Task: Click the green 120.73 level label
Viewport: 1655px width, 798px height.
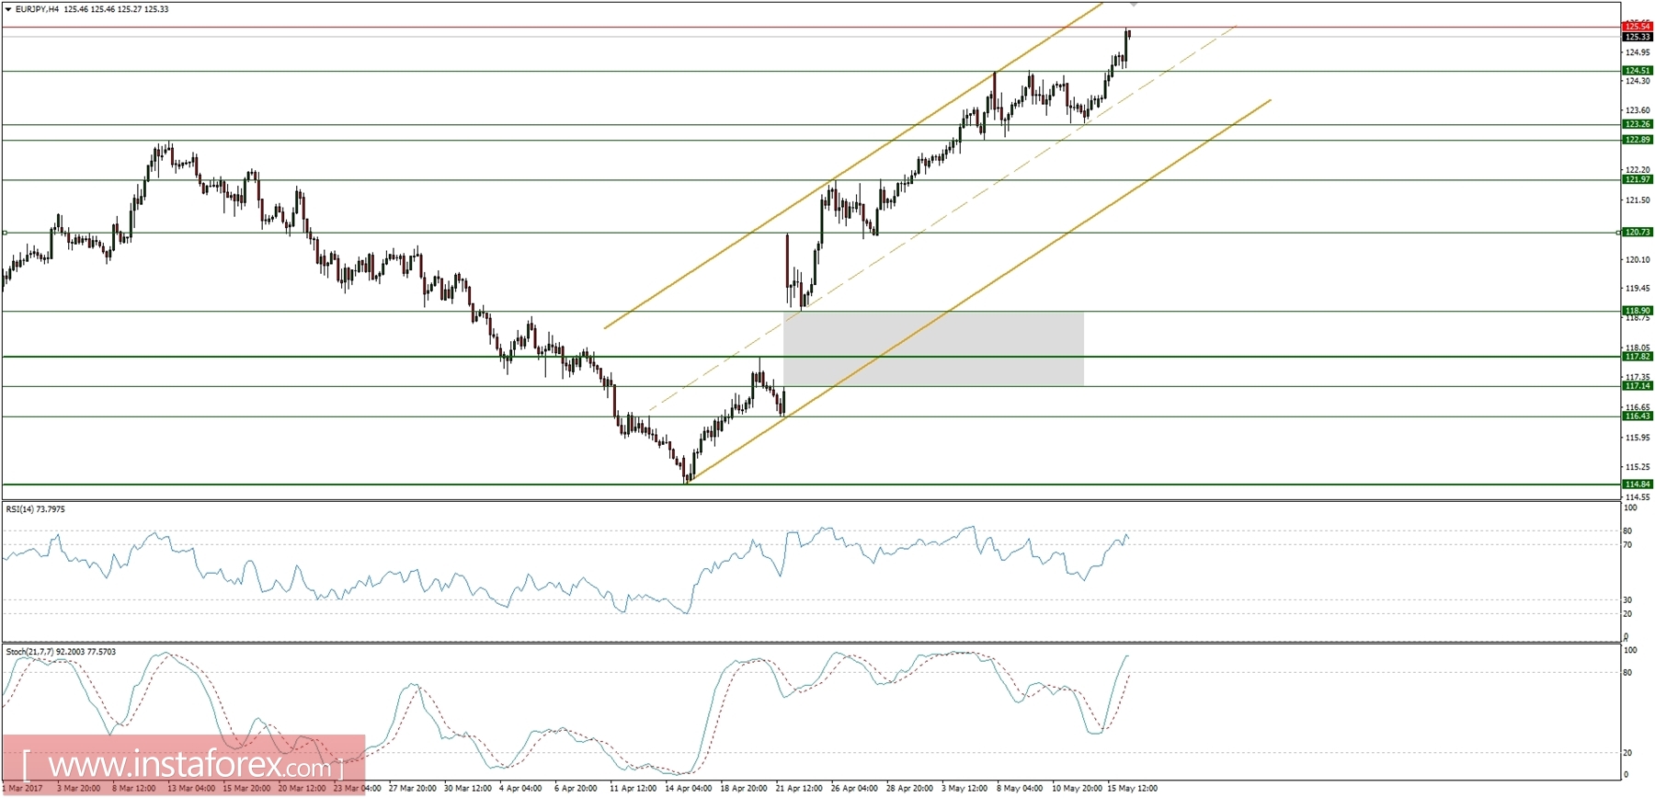Action: (x=1638, y=233)
